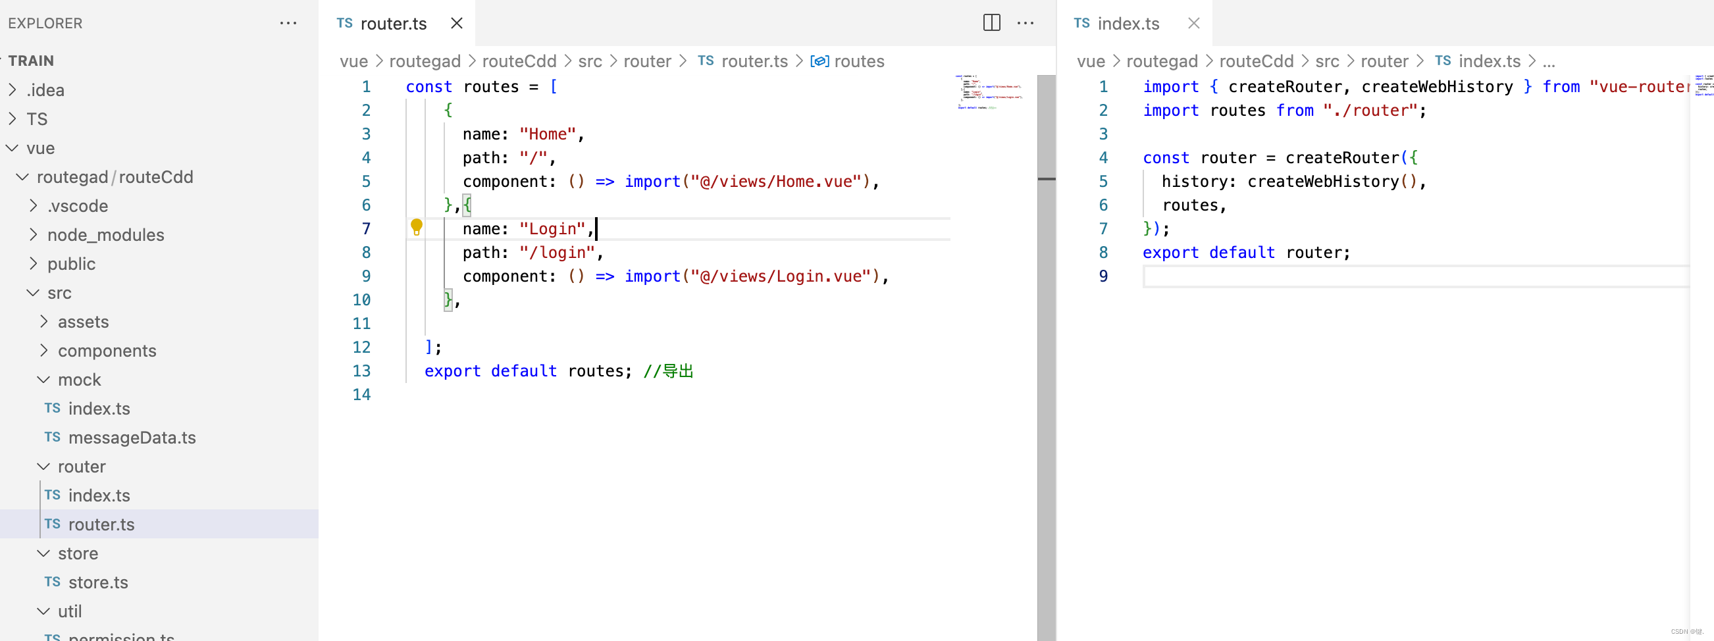The width and height of the screenshot is (1714, 641).
Task: Click the src breadcrumb in router.ts editor
Action: pyautogui.click(x=590, y=61)
